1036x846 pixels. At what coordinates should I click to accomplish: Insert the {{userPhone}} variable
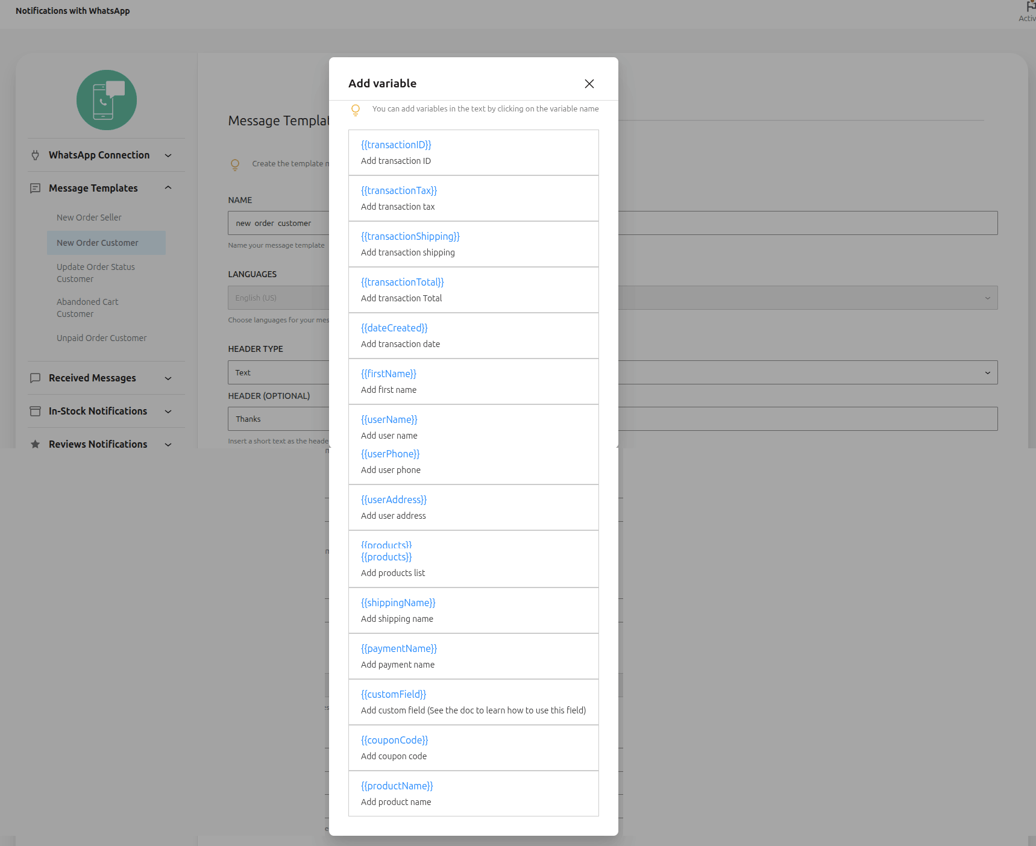tap(391, 454)
